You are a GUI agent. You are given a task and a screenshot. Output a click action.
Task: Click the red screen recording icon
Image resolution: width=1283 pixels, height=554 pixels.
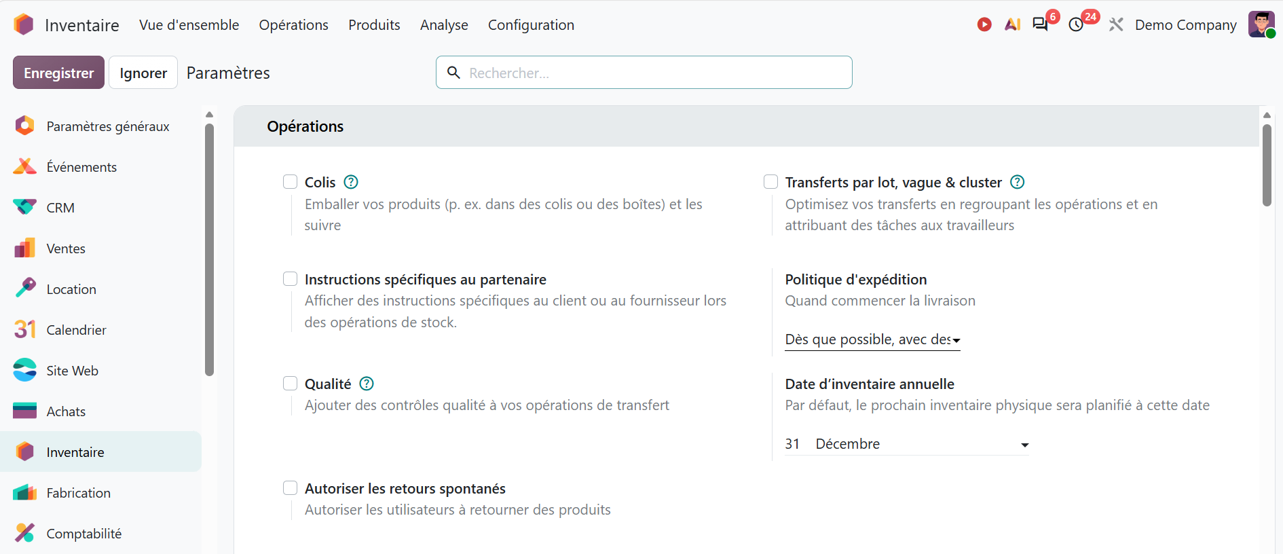pos(984,24)
